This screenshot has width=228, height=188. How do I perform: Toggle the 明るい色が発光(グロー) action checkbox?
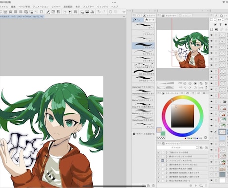coord(159,181)
